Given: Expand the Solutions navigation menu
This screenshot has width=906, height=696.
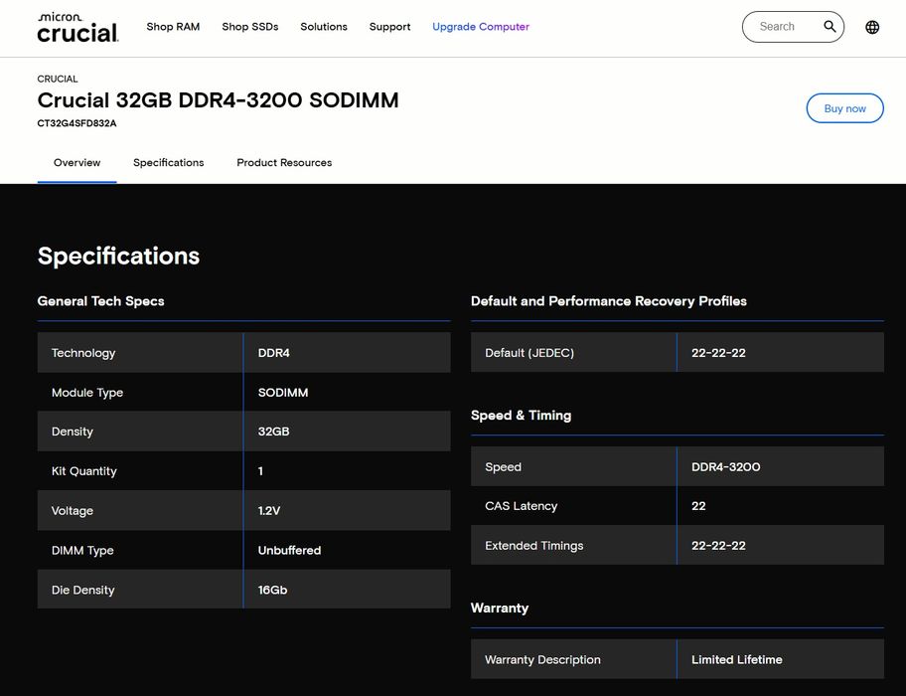Looking at the screenshot, I should click(324, 27).
